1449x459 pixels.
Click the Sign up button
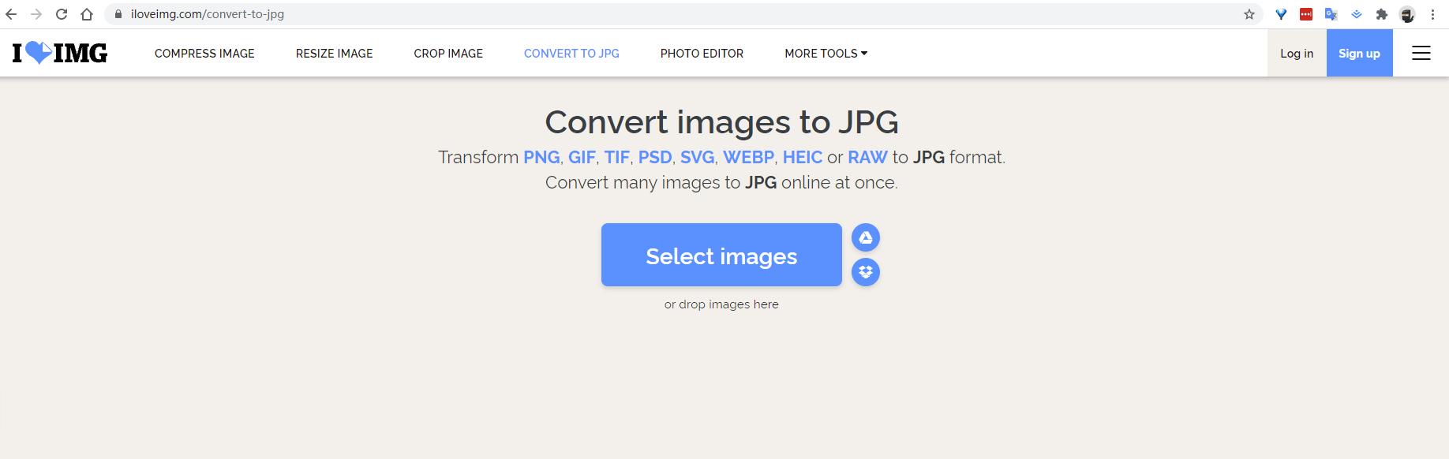click(x=1359, y=54)
